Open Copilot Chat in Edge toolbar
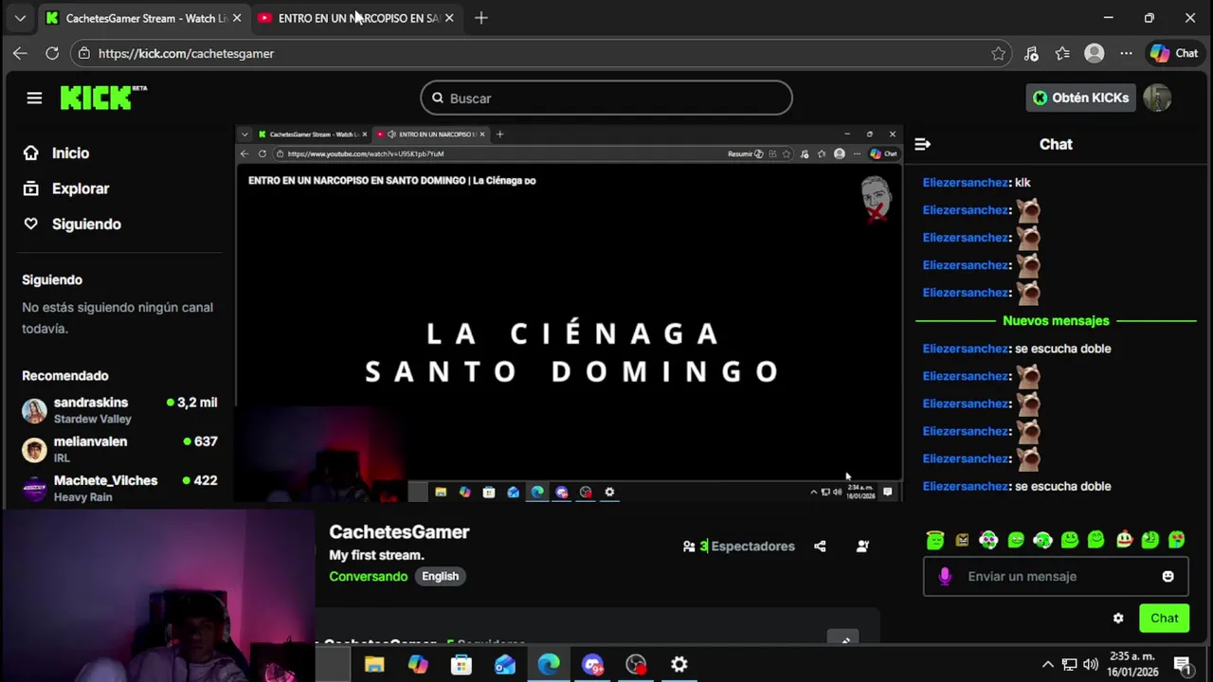This screenshot has width=1213, height=682. click(1174, 53)
